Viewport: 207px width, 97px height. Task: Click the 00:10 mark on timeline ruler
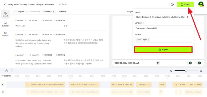[60, 76]
